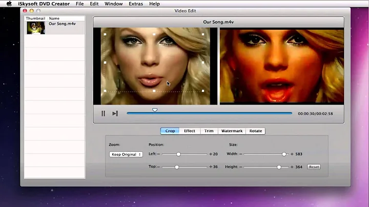
Task: Pause the video playback
Action: click(103, 114)
